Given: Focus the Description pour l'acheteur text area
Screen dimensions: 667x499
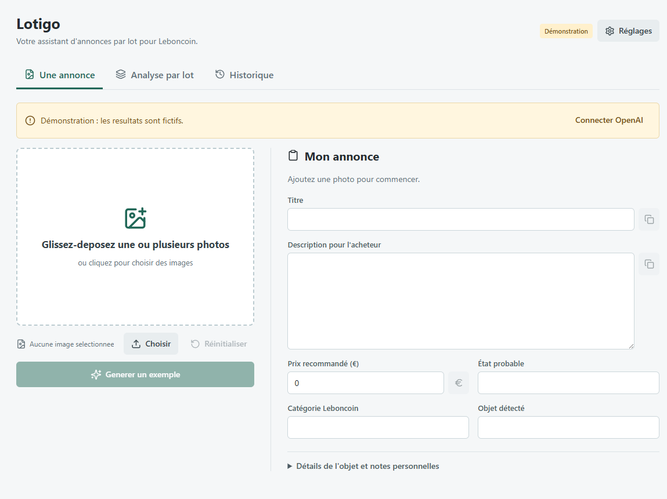Looking at the screenshot, I should pos(461,301).
